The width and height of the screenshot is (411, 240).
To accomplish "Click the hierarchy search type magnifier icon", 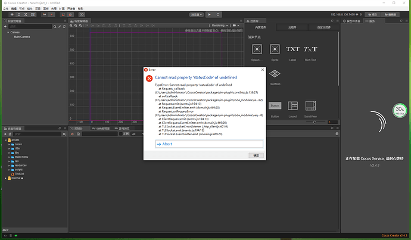I will coord(55,26).
